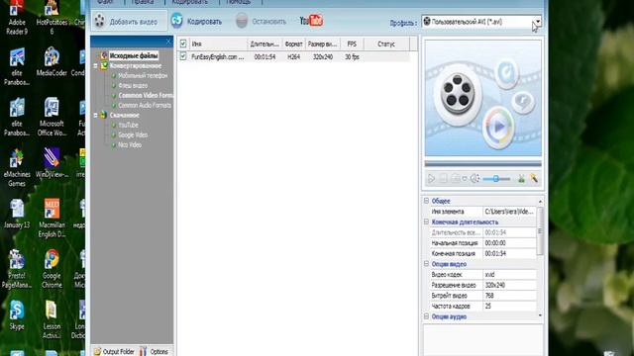Open the Профиль output format dropdown

pyautogui.click(x=537, y=22)
